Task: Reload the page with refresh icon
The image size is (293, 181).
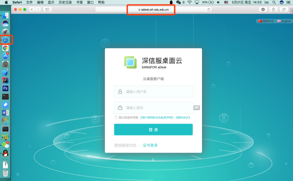Action: (x=209, y=9)
